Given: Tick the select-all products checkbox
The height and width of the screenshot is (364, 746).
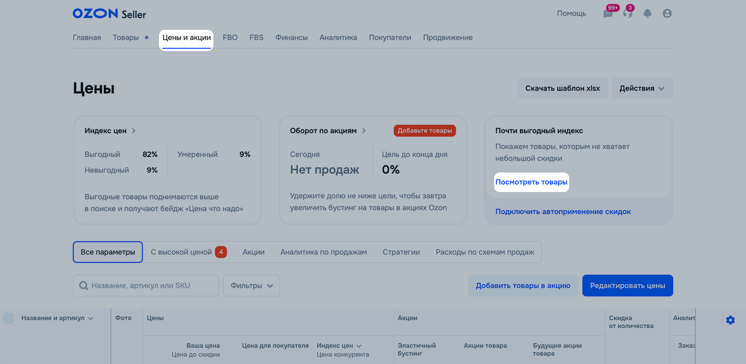Looking at the screenshot, I should click(9, 318).
